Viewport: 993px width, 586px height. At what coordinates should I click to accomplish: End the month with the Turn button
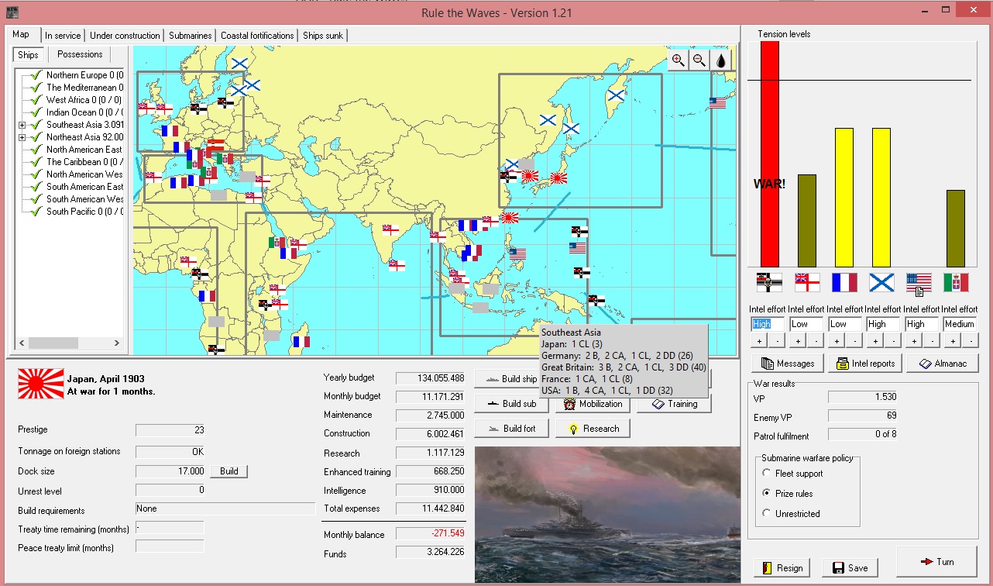(936, 562)
